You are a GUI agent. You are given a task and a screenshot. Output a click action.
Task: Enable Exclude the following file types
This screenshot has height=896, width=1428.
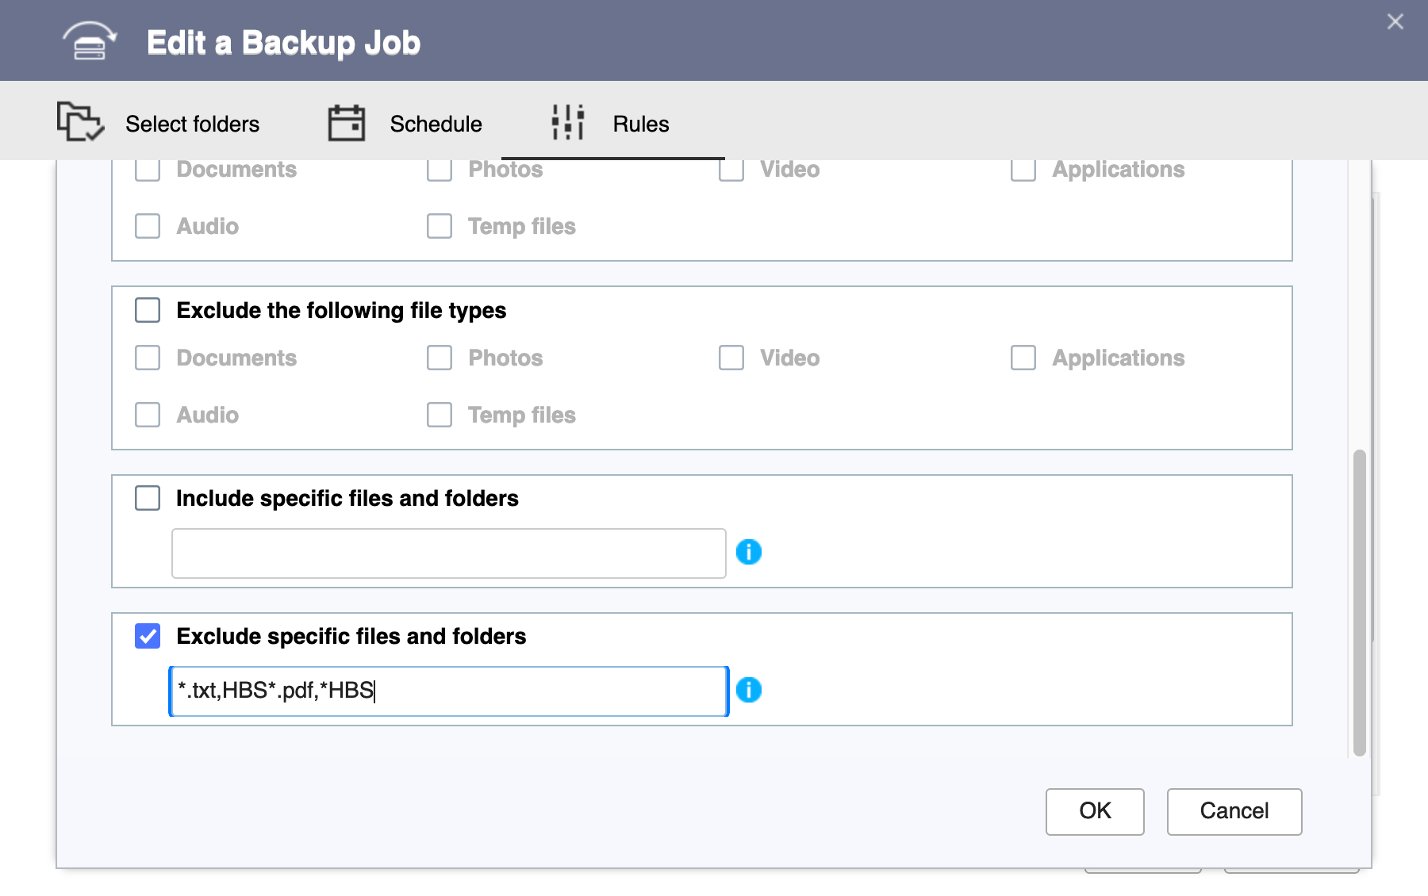148,310
